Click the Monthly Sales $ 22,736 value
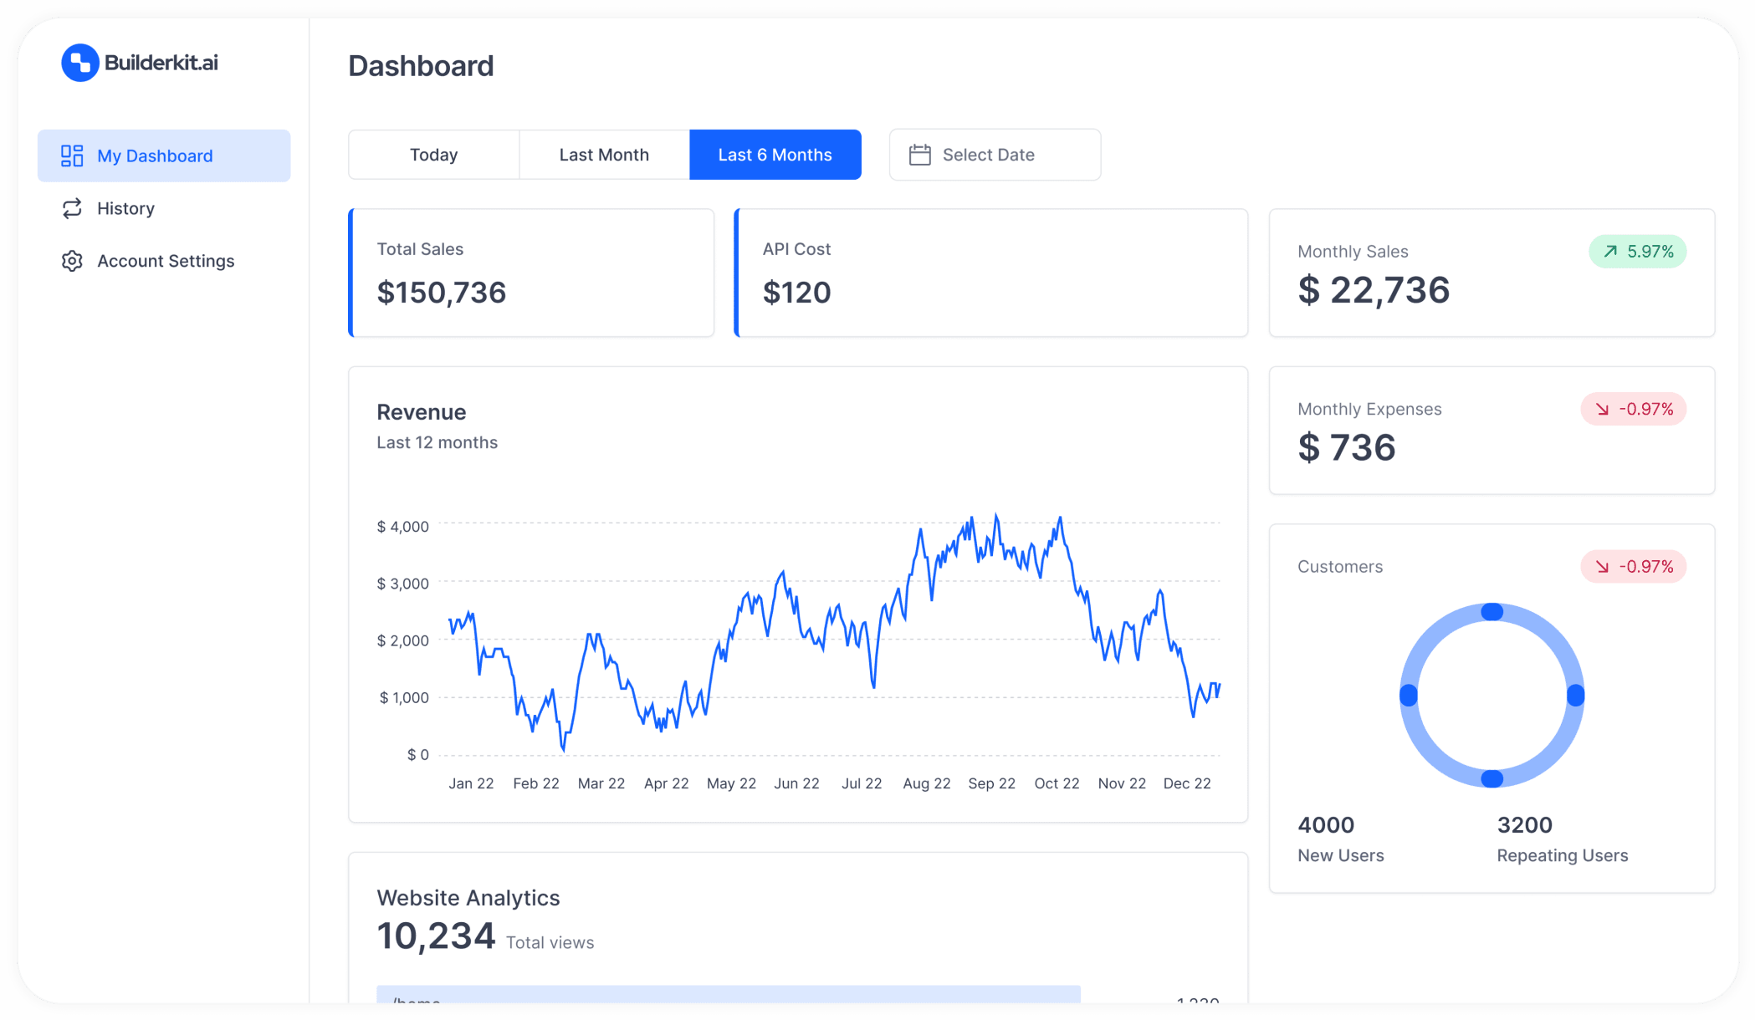Viewport: 1755px width, 1020px height. 1374,290
